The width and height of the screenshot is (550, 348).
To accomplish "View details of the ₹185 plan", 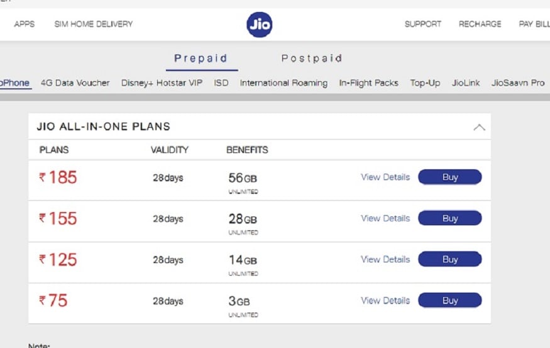I will 385,177.
